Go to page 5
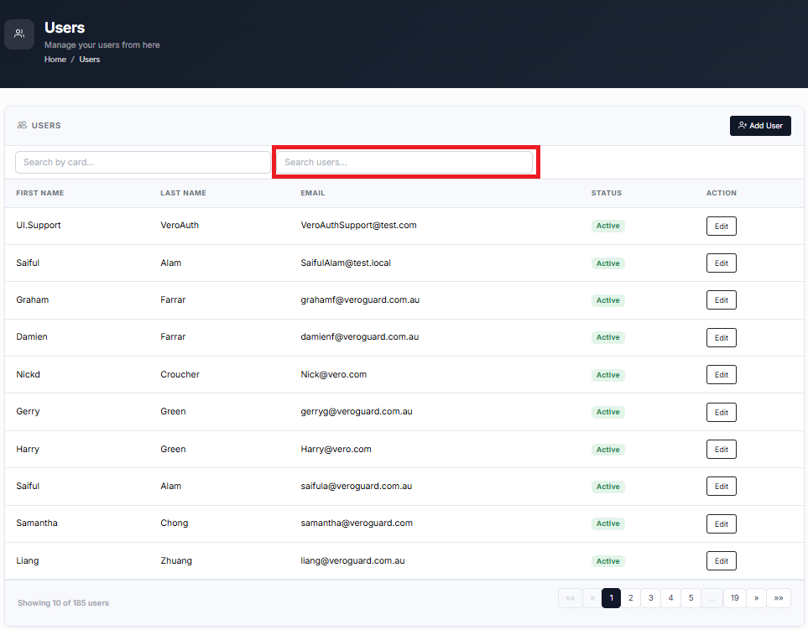The width and height of the screenshot is (808, 630). [x=691, y=598]
